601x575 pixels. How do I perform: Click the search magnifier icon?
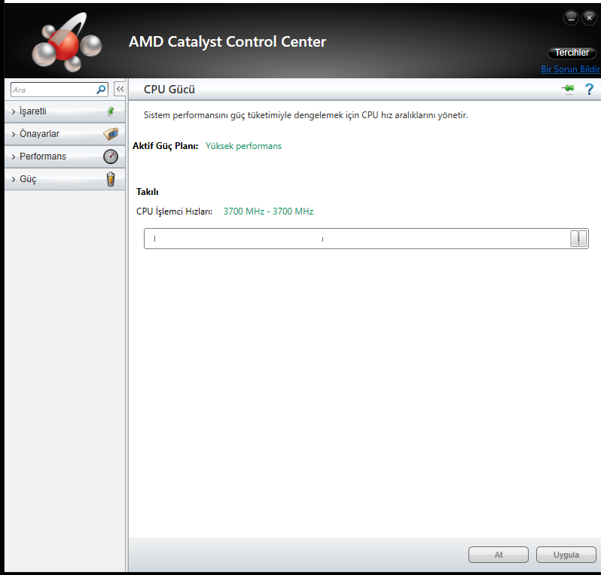point(101,90)
